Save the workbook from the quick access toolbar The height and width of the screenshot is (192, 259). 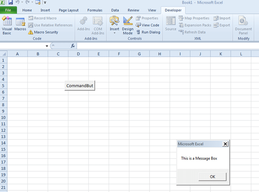[x=11, y=2]
